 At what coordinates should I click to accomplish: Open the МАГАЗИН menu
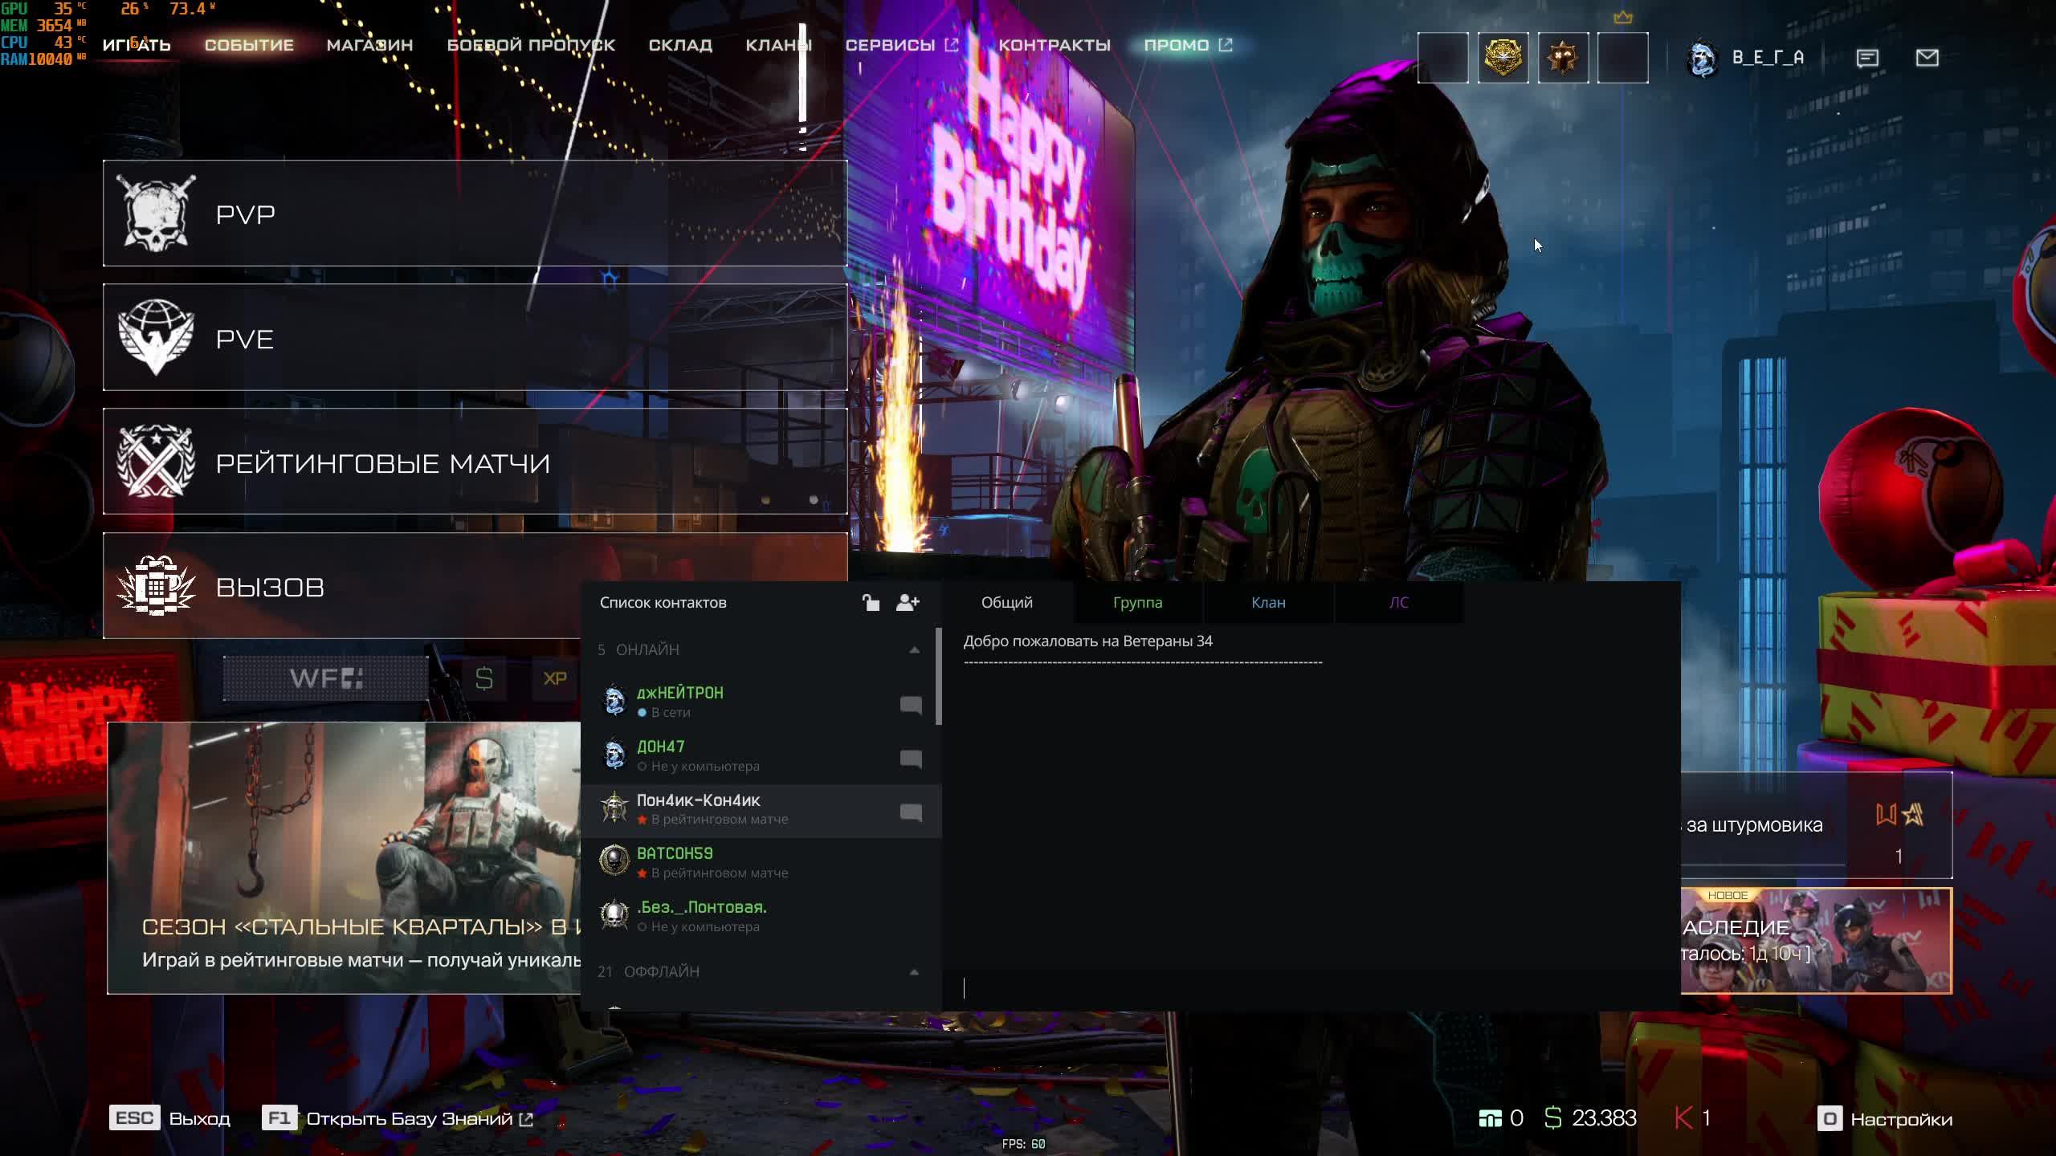pyautogui.click(x=369, y=45)
